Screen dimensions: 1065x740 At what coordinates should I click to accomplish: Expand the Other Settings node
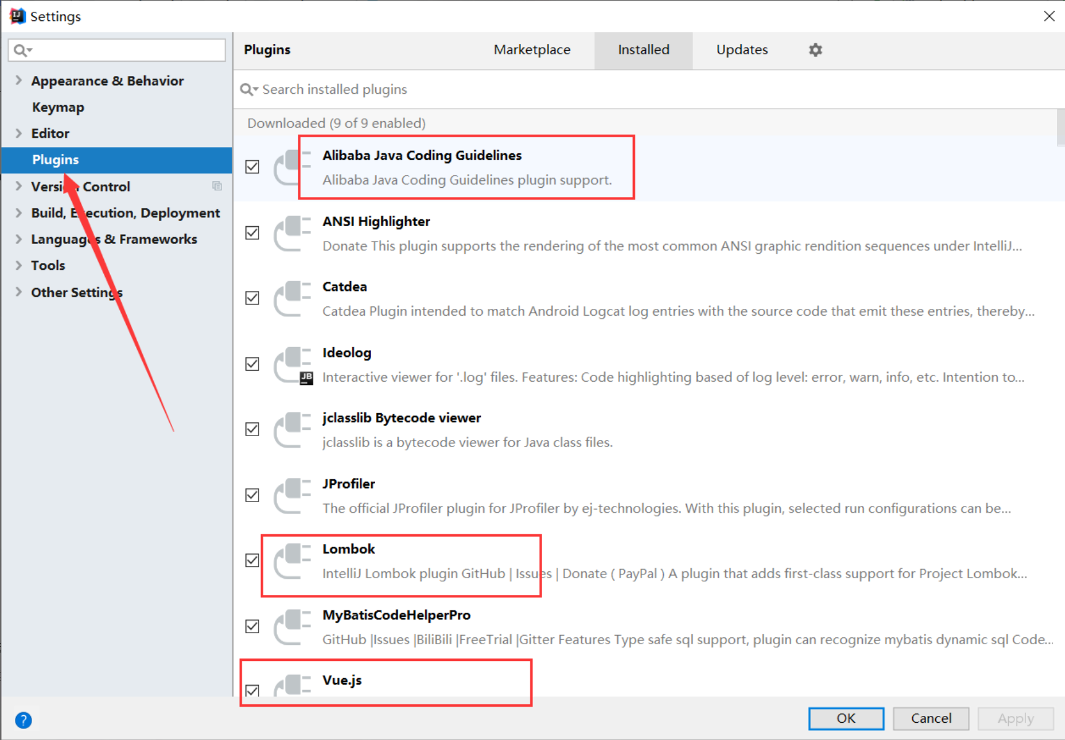point(19,292)
